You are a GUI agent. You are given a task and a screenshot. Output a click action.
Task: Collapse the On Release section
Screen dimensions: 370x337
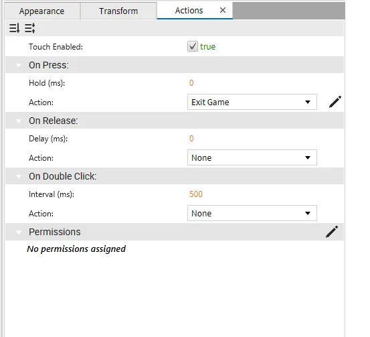coord(19,121)
